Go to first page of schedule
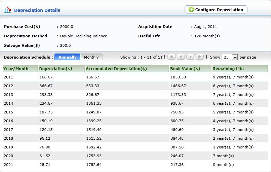This screenshot has width=271, height=172. pyautogui.click(x=171, y=57)
